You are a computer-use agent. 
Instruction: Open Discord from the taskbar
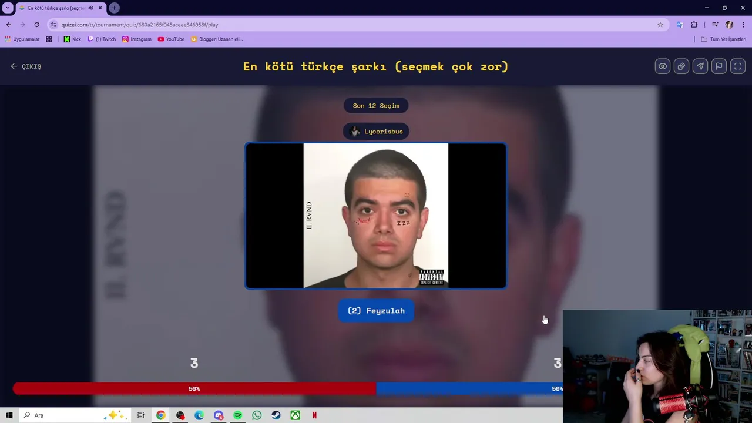click(x=219, y=415)
